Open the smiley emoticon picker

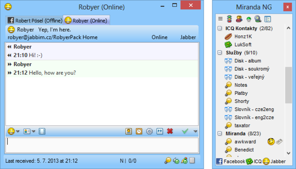click(11, 131)
